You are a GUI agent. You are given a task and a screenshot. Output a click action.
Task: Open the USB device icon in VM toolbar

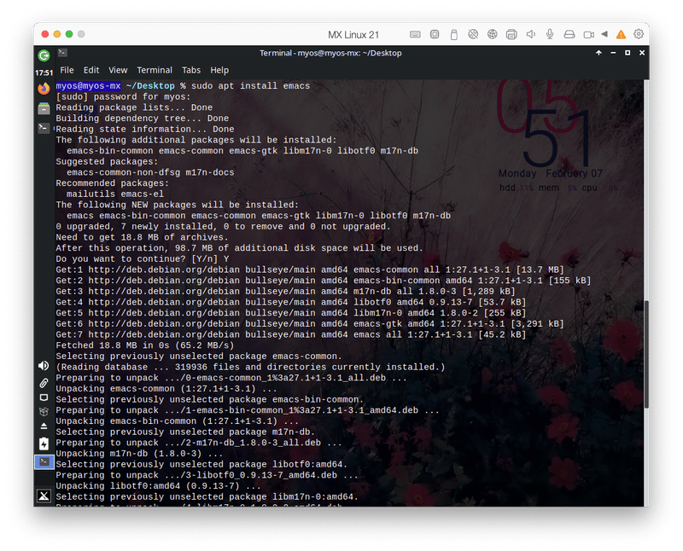(454, 34)
